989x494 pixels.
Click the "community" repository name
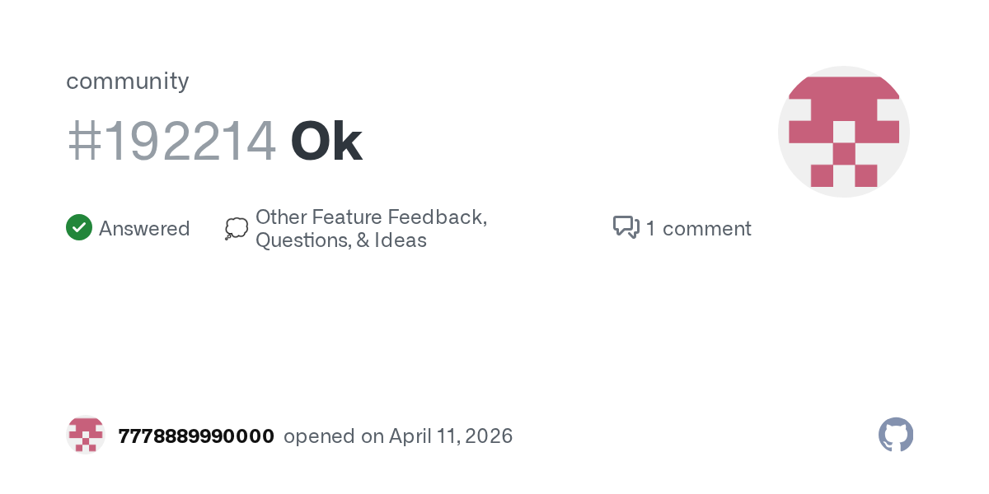click(128, 82)
